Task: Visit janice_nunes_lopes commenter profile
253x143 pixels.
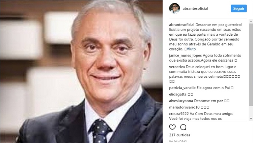Action: click(185, 56)
